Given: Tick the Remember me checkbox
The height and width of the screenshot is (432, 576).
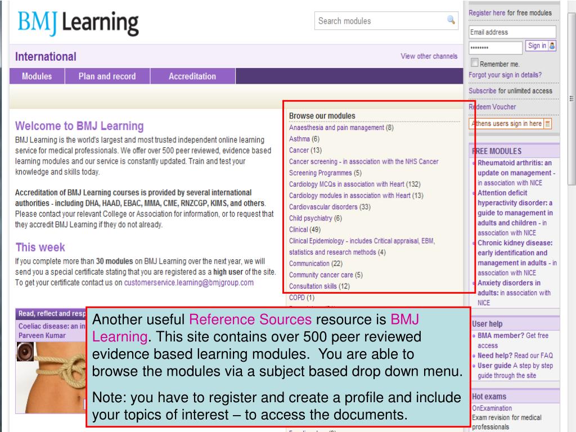Looking at the screenshot, I should click(474, 62).
